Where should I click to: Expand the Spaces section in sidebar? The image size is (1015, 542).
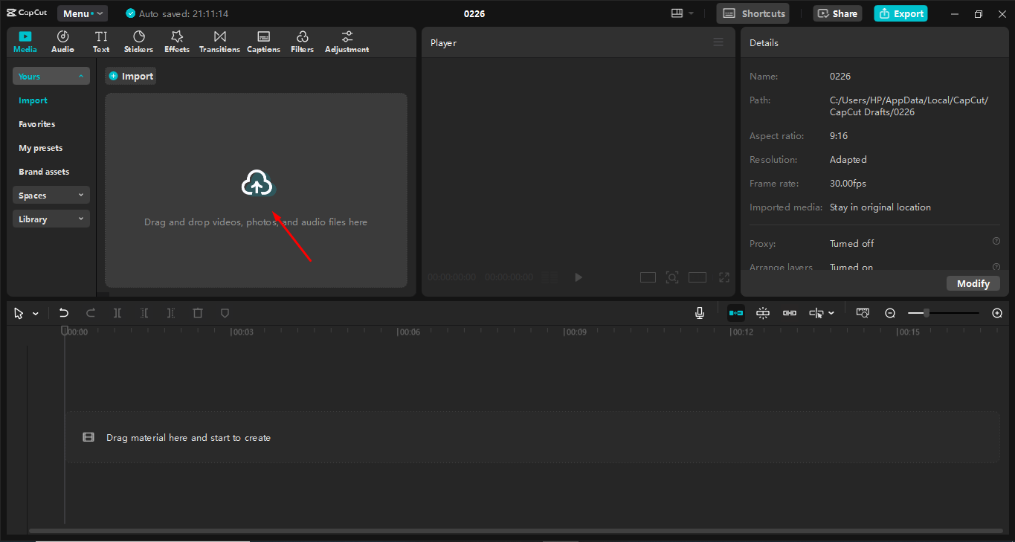tap(51, 195)
